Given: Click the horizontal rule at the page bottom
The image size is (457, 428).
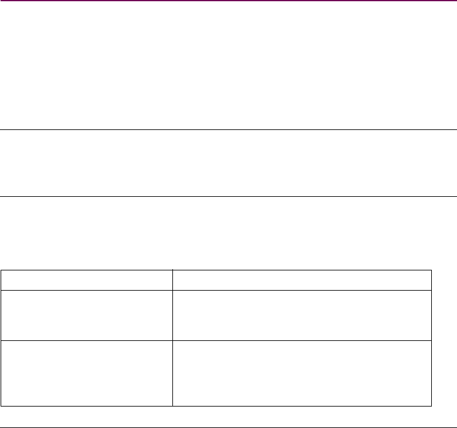Looking at the screenshot, I should [x=228, y=427].
